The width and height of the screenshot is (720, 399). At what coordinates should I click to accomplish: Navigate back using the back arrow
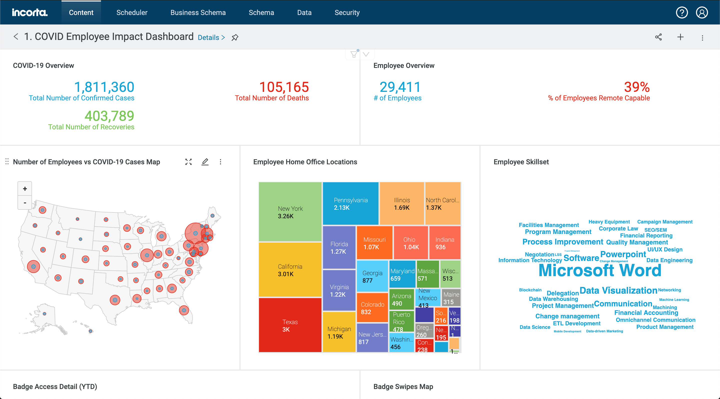click(16, 36)
